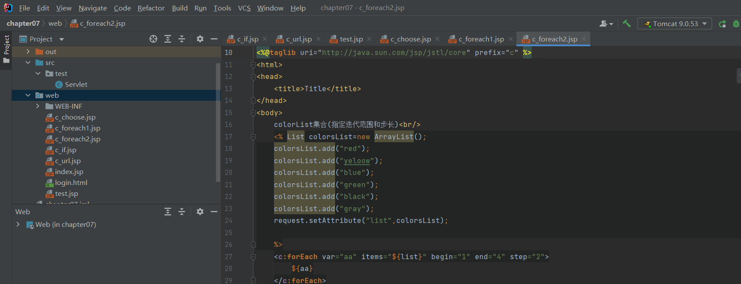The width and height of the screenshot is (741, 284).
Task: Click the Project panel vertical scrollbar
Action: (218, 122)
